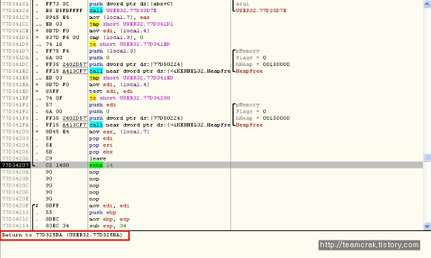Select 'pop ebx' instruction
This screenshot has width=431, height=258.
(x=101, y=152)
